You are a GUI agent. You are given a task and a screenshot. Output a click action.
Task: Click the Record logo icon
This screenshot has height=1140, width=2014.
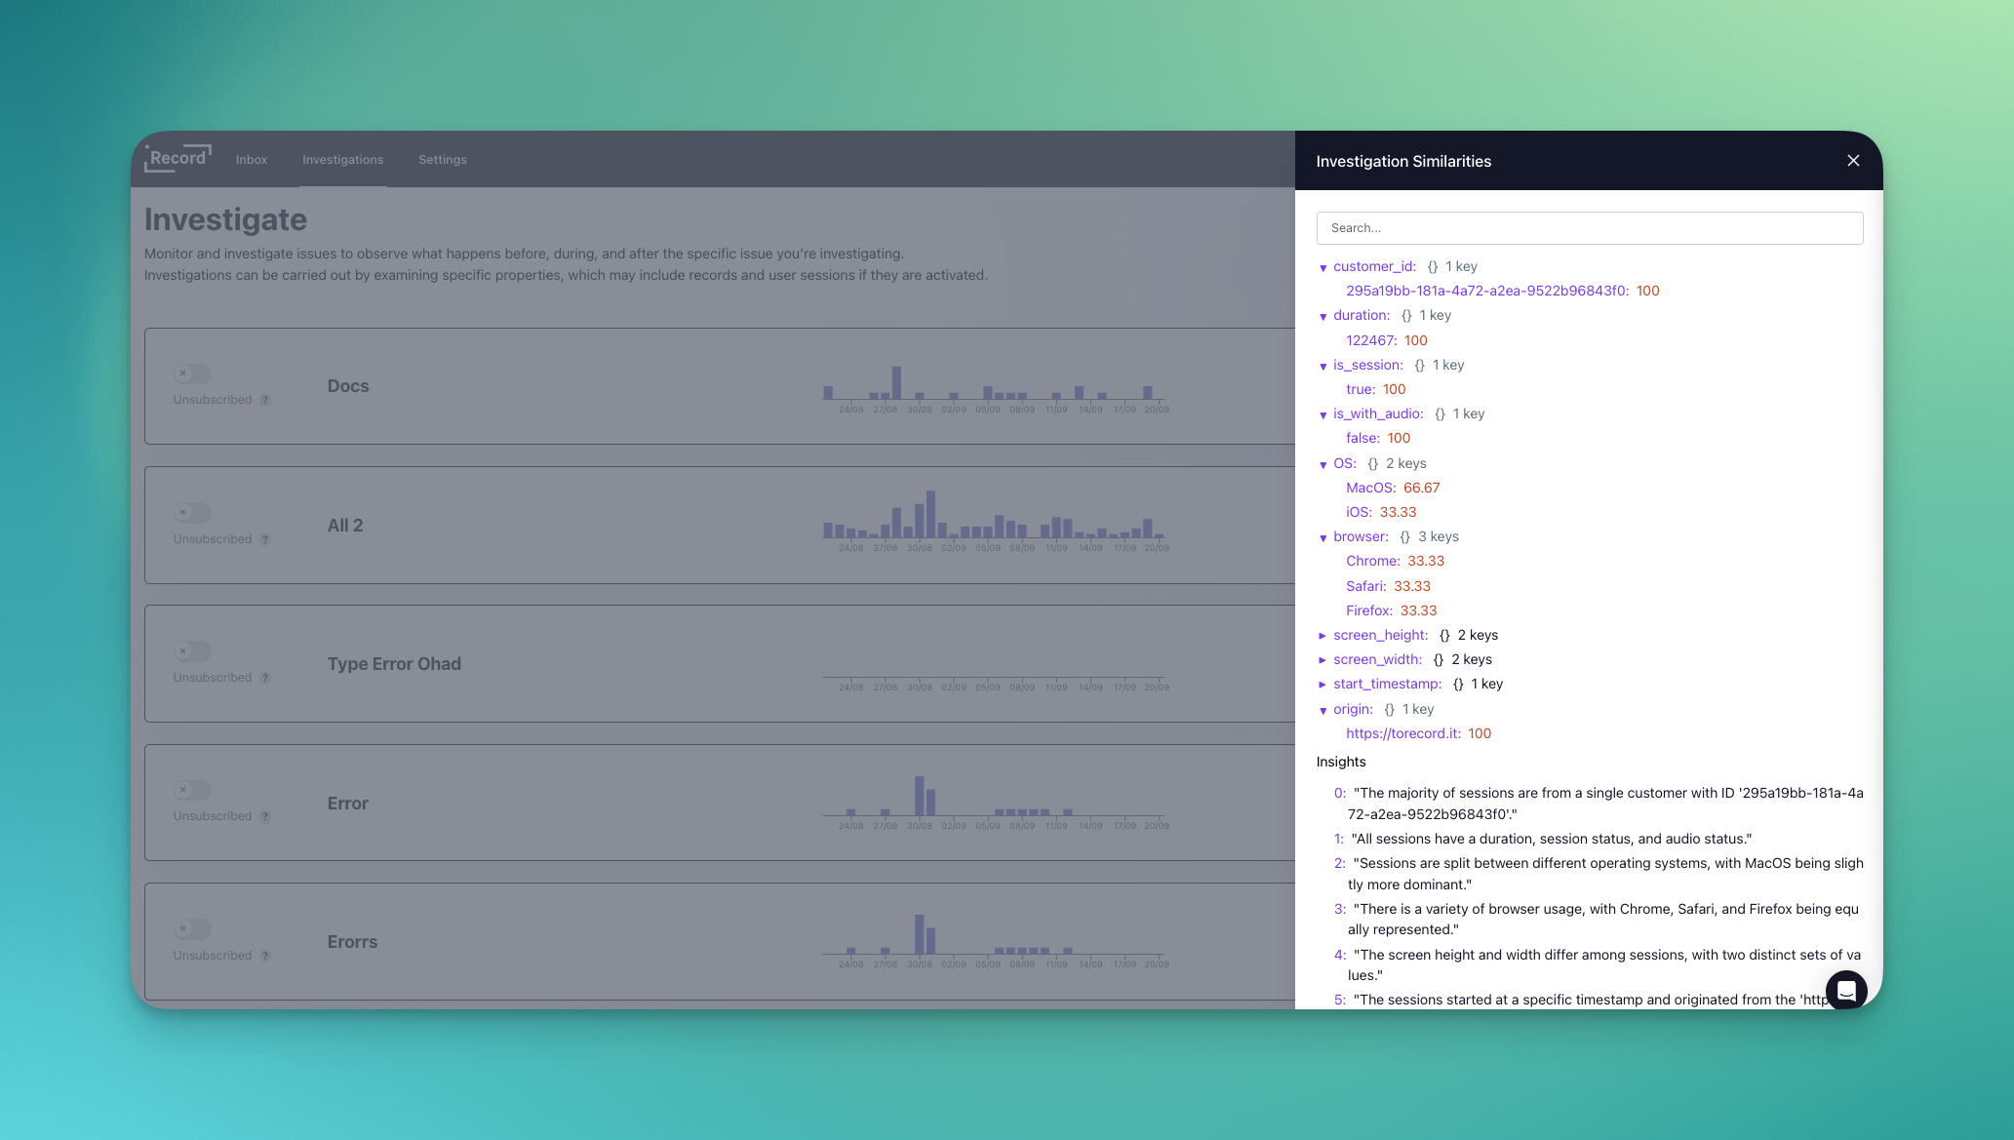coord(177,158)
